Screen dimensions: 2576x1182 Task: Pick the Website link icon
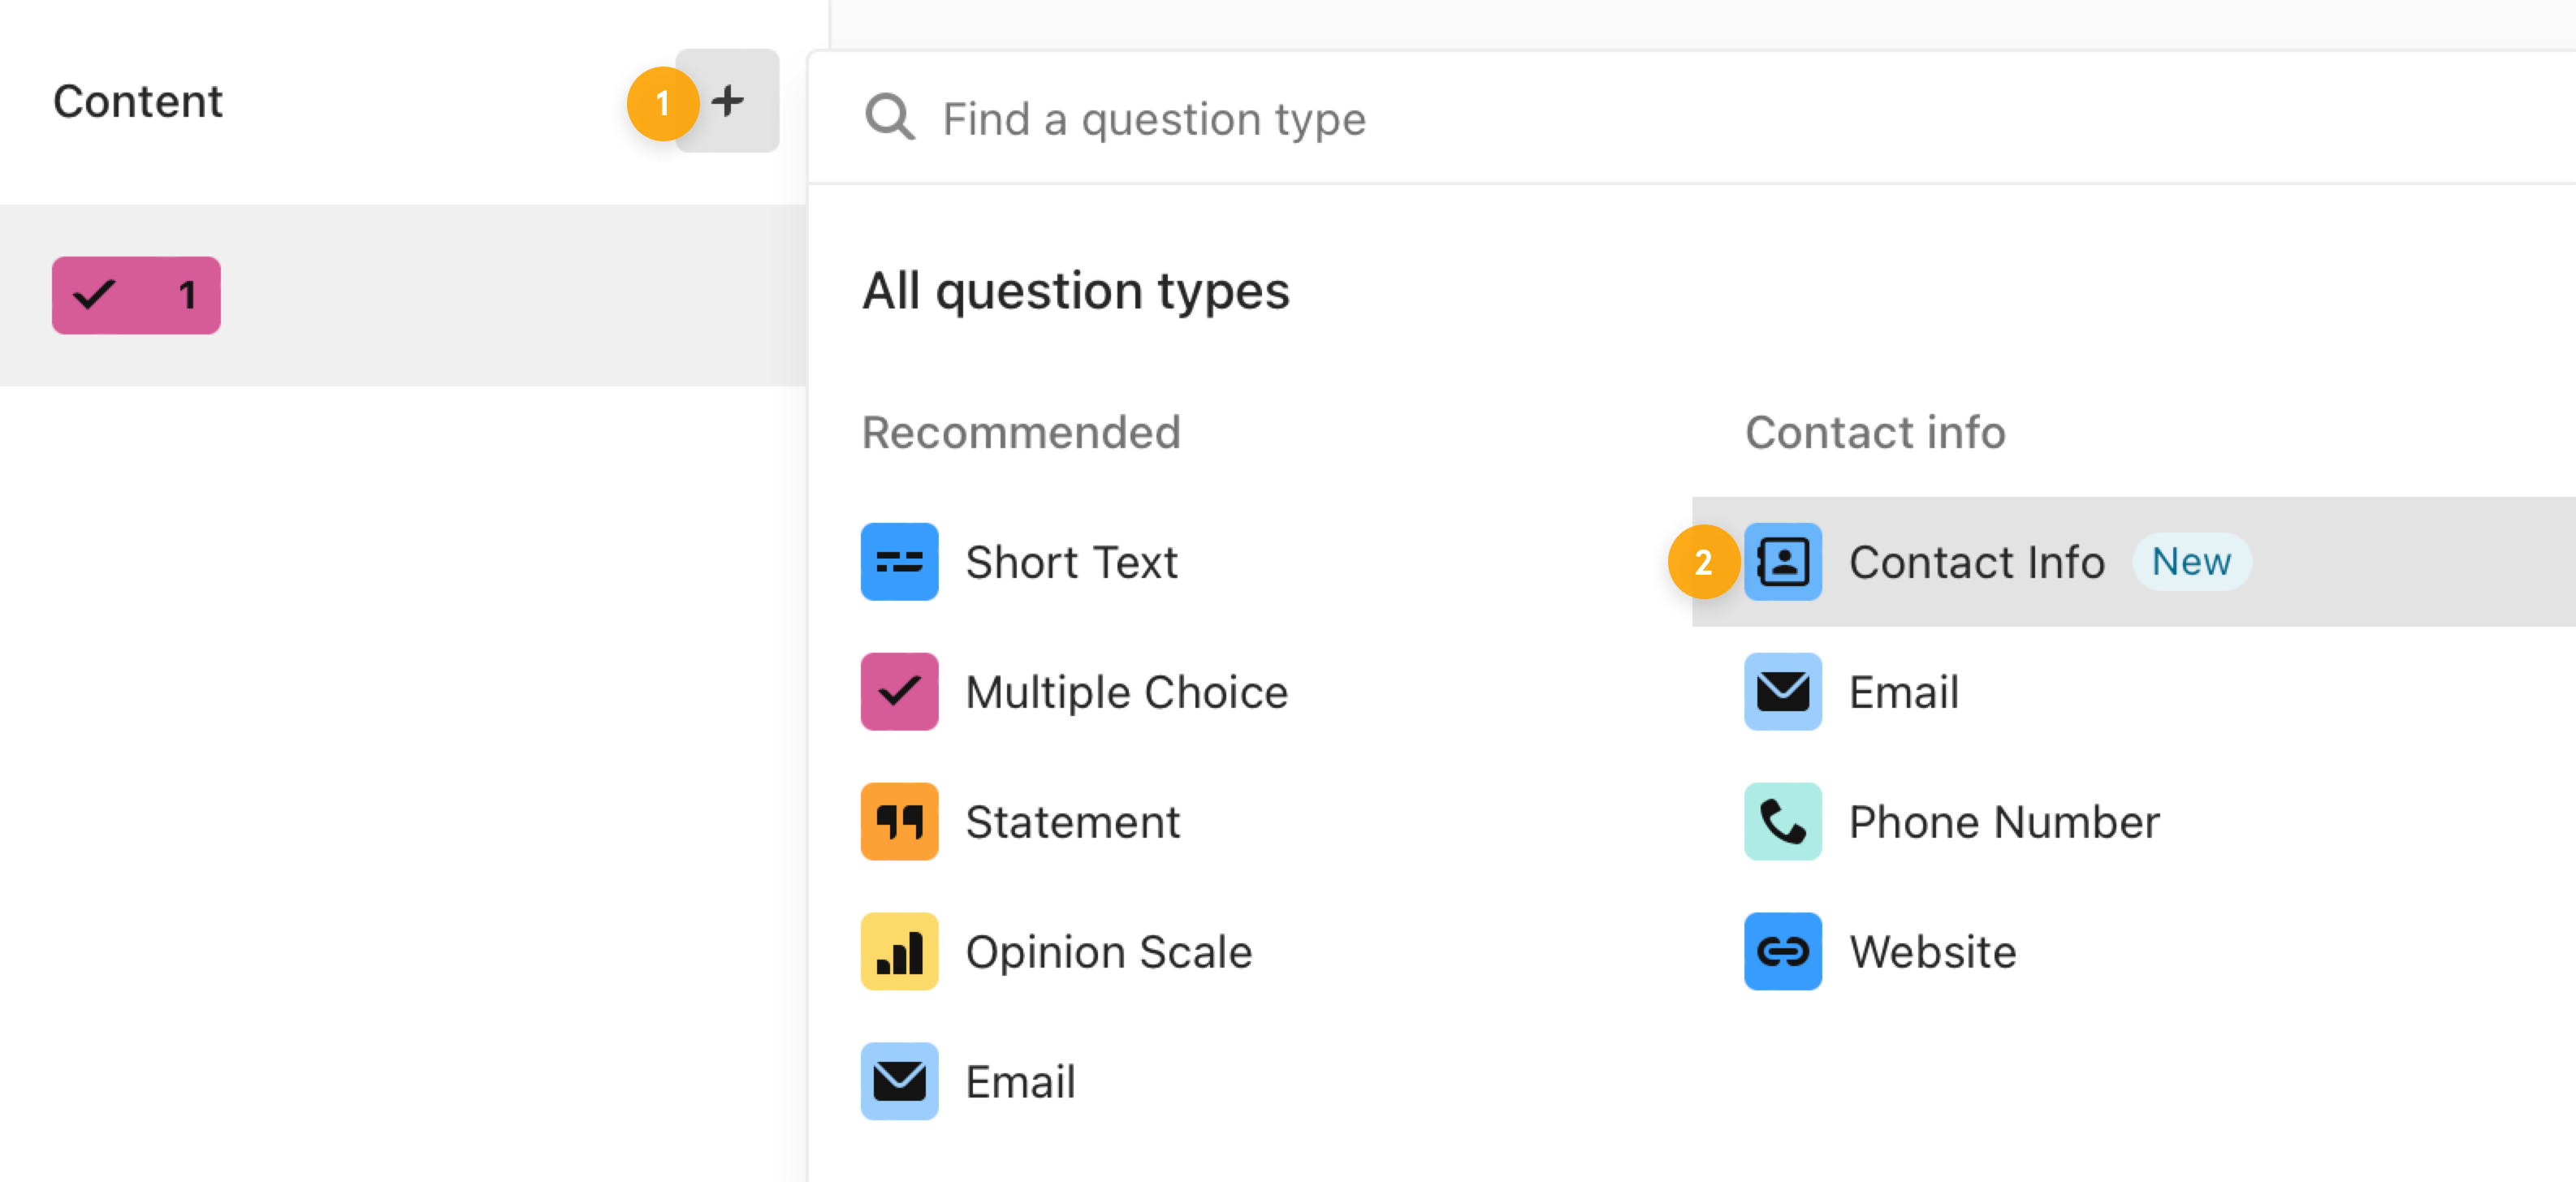click(1783, 951)
